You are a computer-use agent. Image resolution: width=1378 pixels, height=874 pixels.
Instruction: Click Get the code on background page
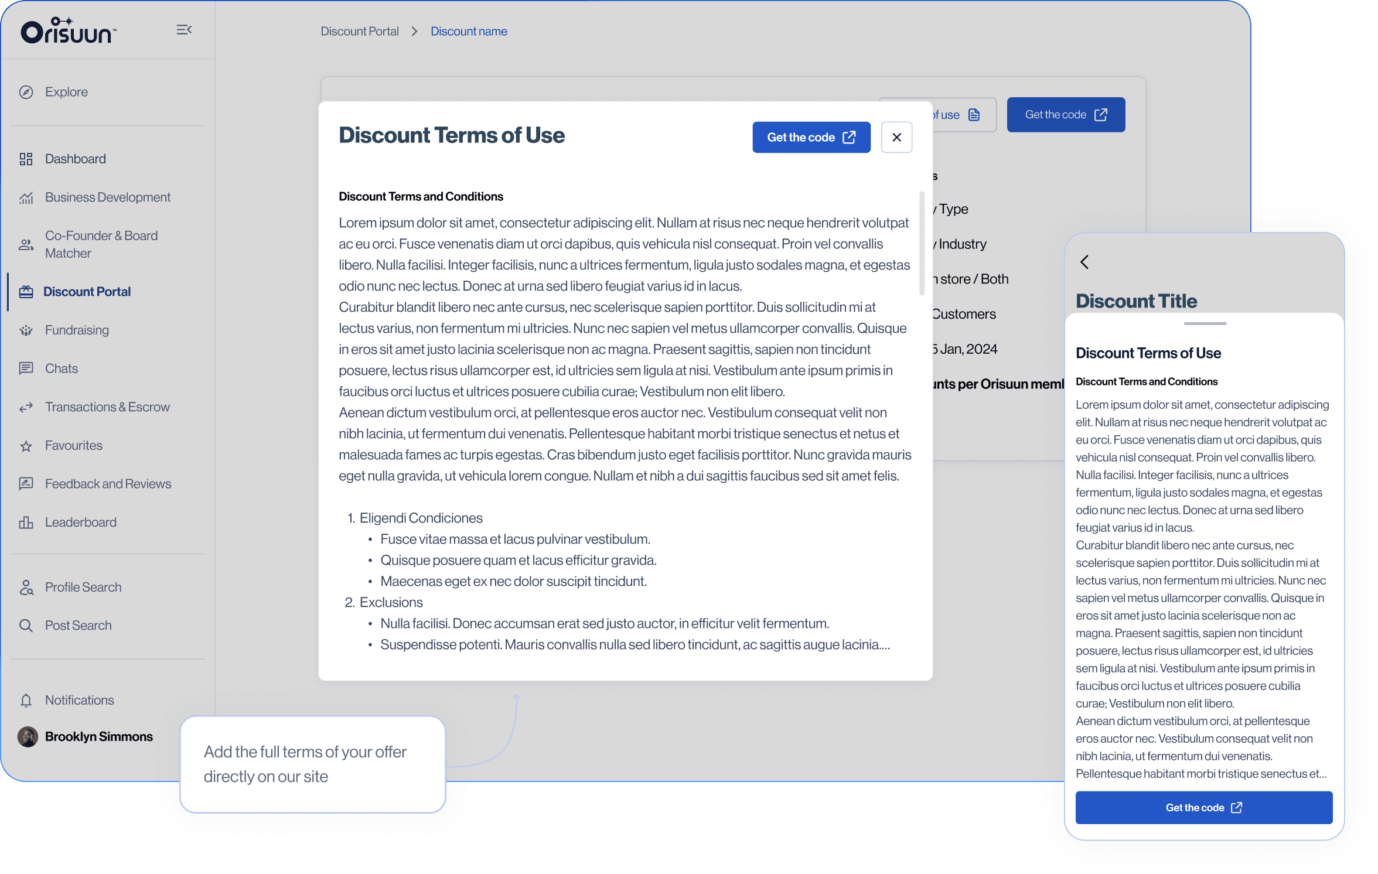coord(1066,115)
